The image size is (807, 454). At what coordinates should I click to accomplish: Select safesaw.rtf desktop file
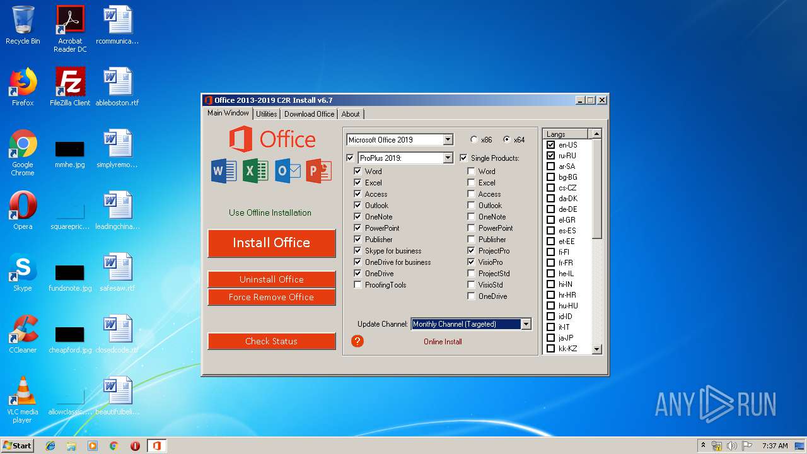click(117, 272)
